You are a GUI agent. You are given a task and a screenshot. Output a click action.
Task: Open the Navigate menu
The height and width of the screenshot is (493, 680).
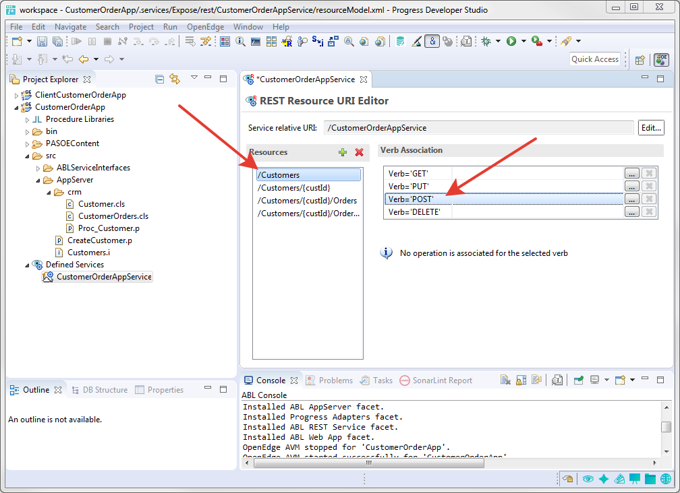coord(70,26)
